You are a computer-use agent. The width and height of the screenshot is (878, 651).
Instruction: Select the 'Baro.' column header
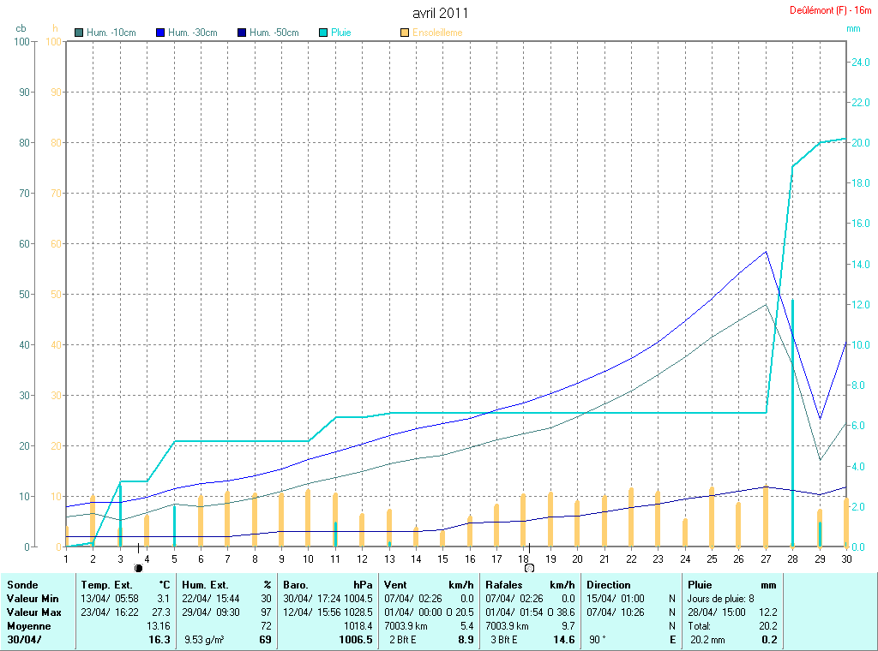296,585
